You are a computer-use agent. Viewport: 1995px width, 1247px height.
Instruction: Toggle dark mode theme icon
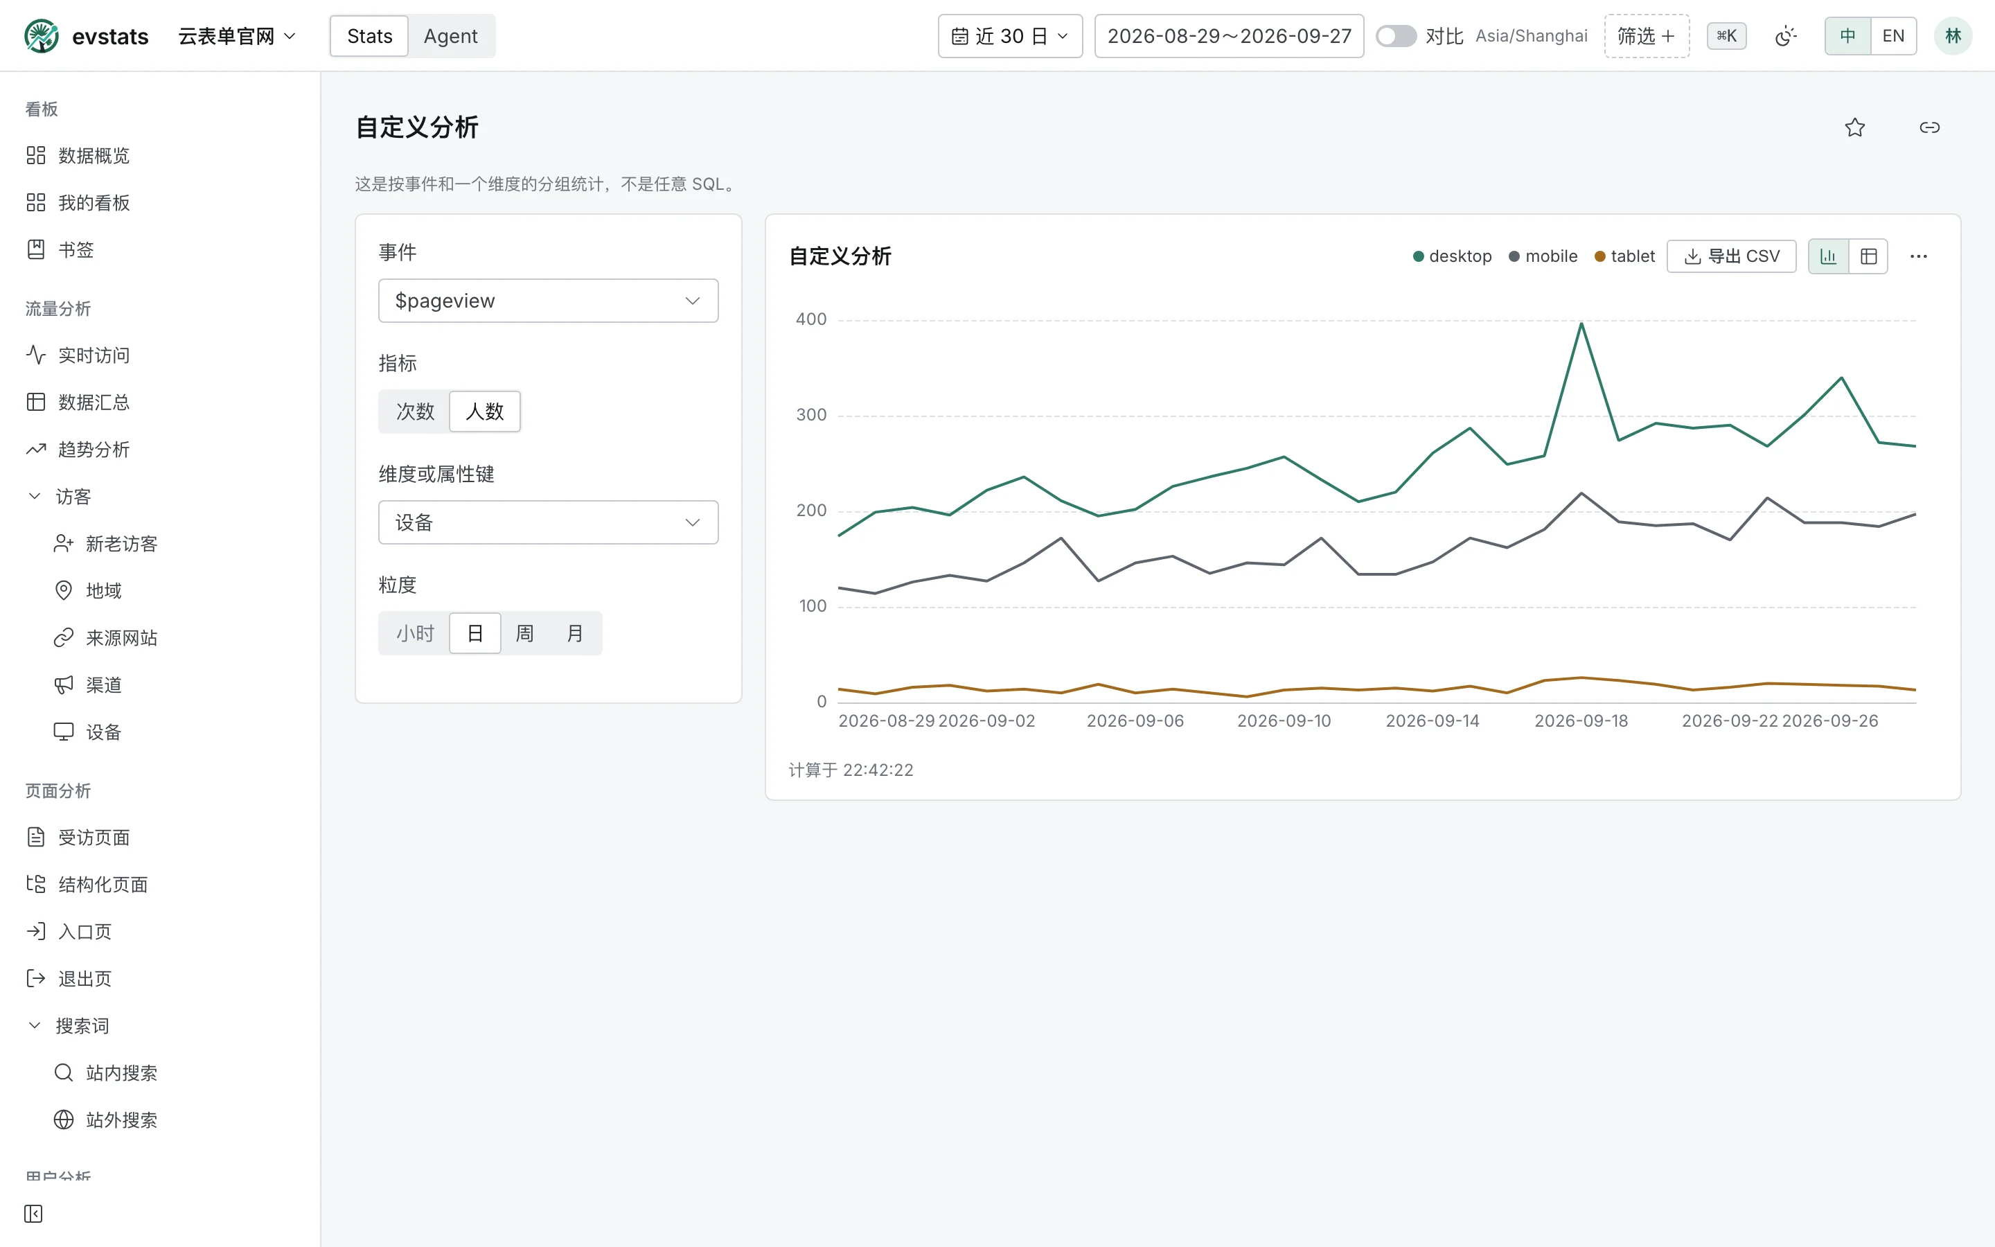pos(1786,36)
